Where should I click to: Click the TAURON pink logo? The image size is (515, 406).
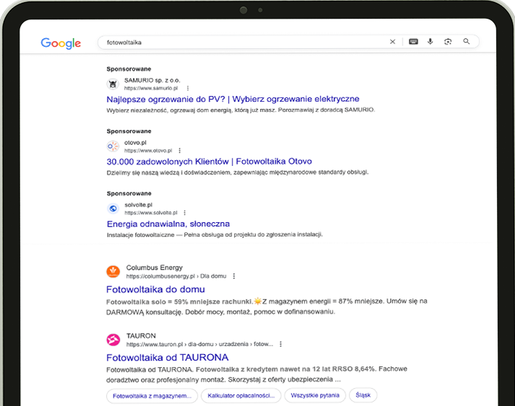point(113,340)
